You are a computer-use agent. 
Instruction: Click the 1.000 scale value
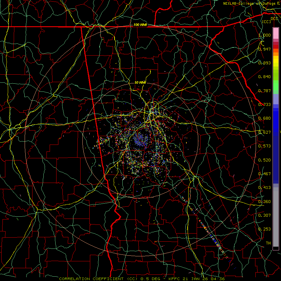(264, 35)
